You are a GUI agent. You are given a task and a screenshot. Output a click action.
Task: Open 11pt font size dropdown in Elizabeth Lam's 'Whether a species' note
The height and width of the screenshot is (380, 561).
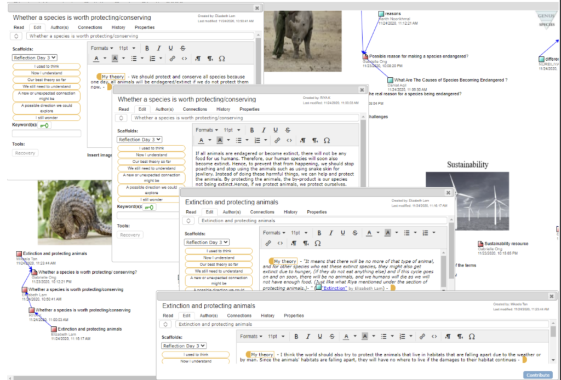point(127,48)
